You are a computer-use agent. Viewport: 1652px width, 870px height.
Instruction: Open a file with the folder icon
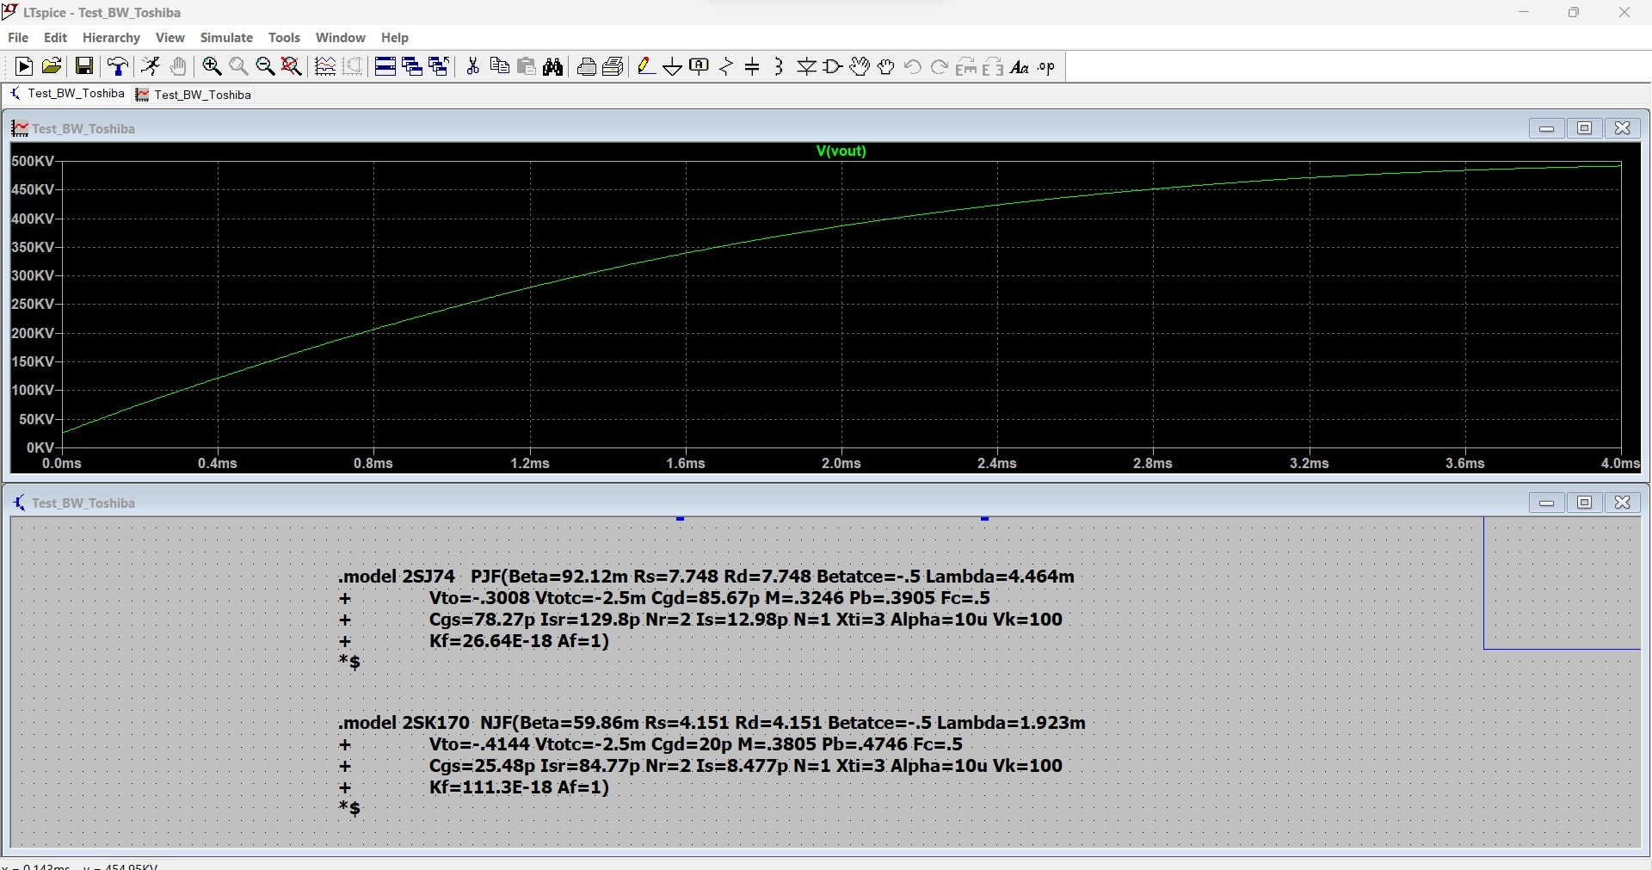coord(52,67)
